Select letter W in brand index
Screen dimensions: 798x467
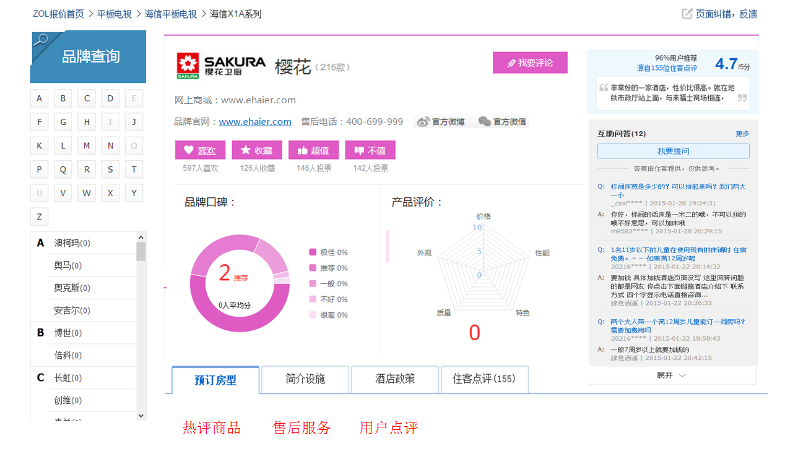(87, 193)
